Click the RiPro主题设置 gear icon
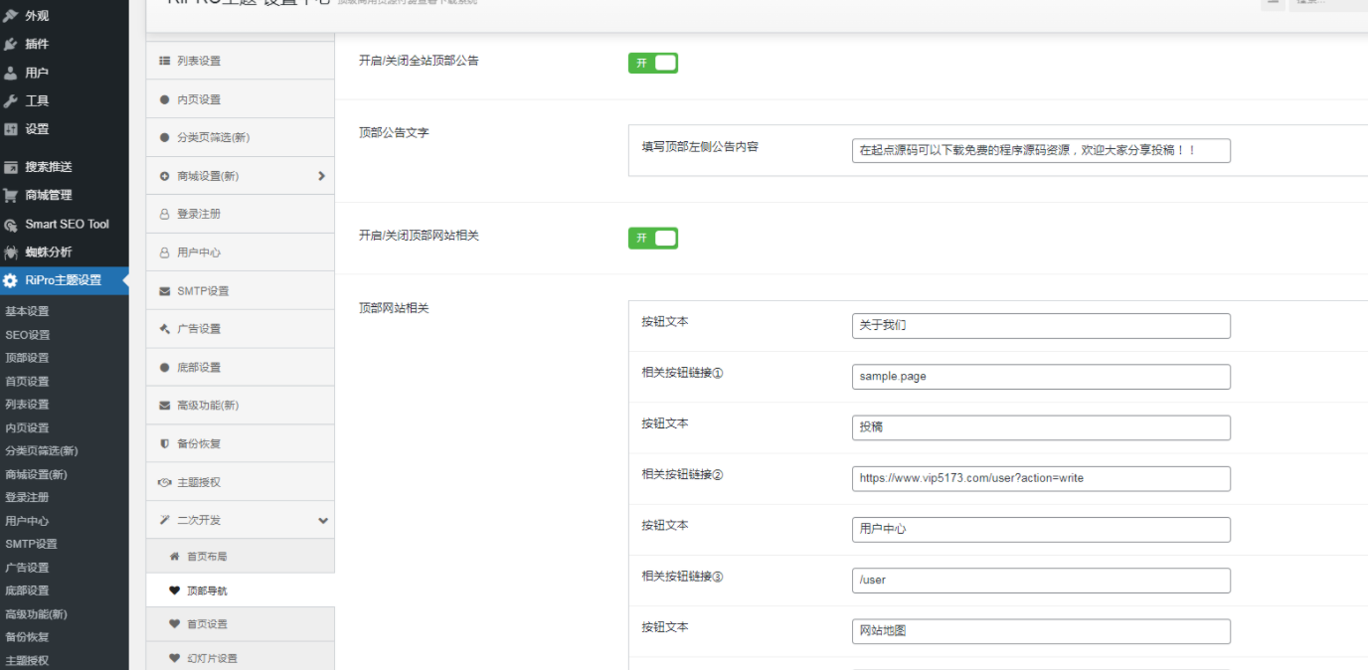The width and height of the screenshot is (1368, 670). (11, 281)
